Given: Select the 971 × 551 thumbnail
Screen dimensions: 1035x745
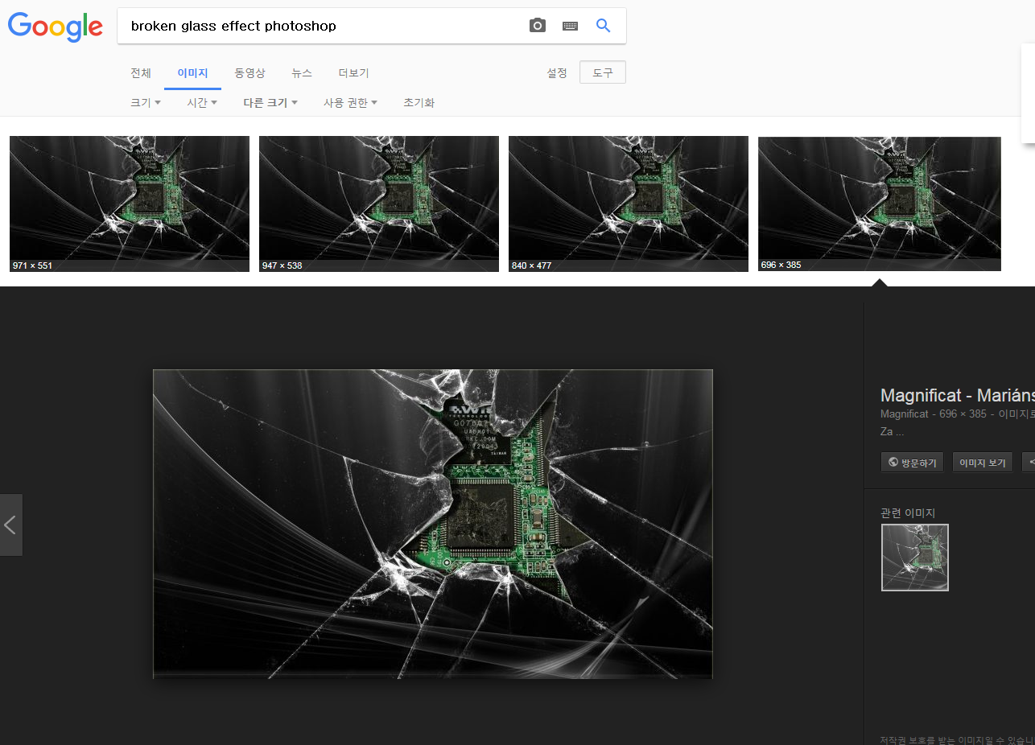Looking at the screenshot, I should [130, 204].
